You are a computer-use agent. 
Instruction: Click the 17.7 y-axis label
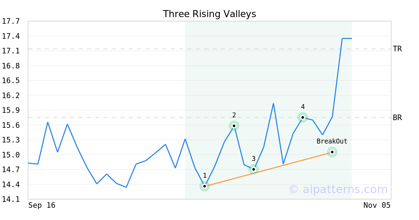pyautogui.click(x=11, y=21)
